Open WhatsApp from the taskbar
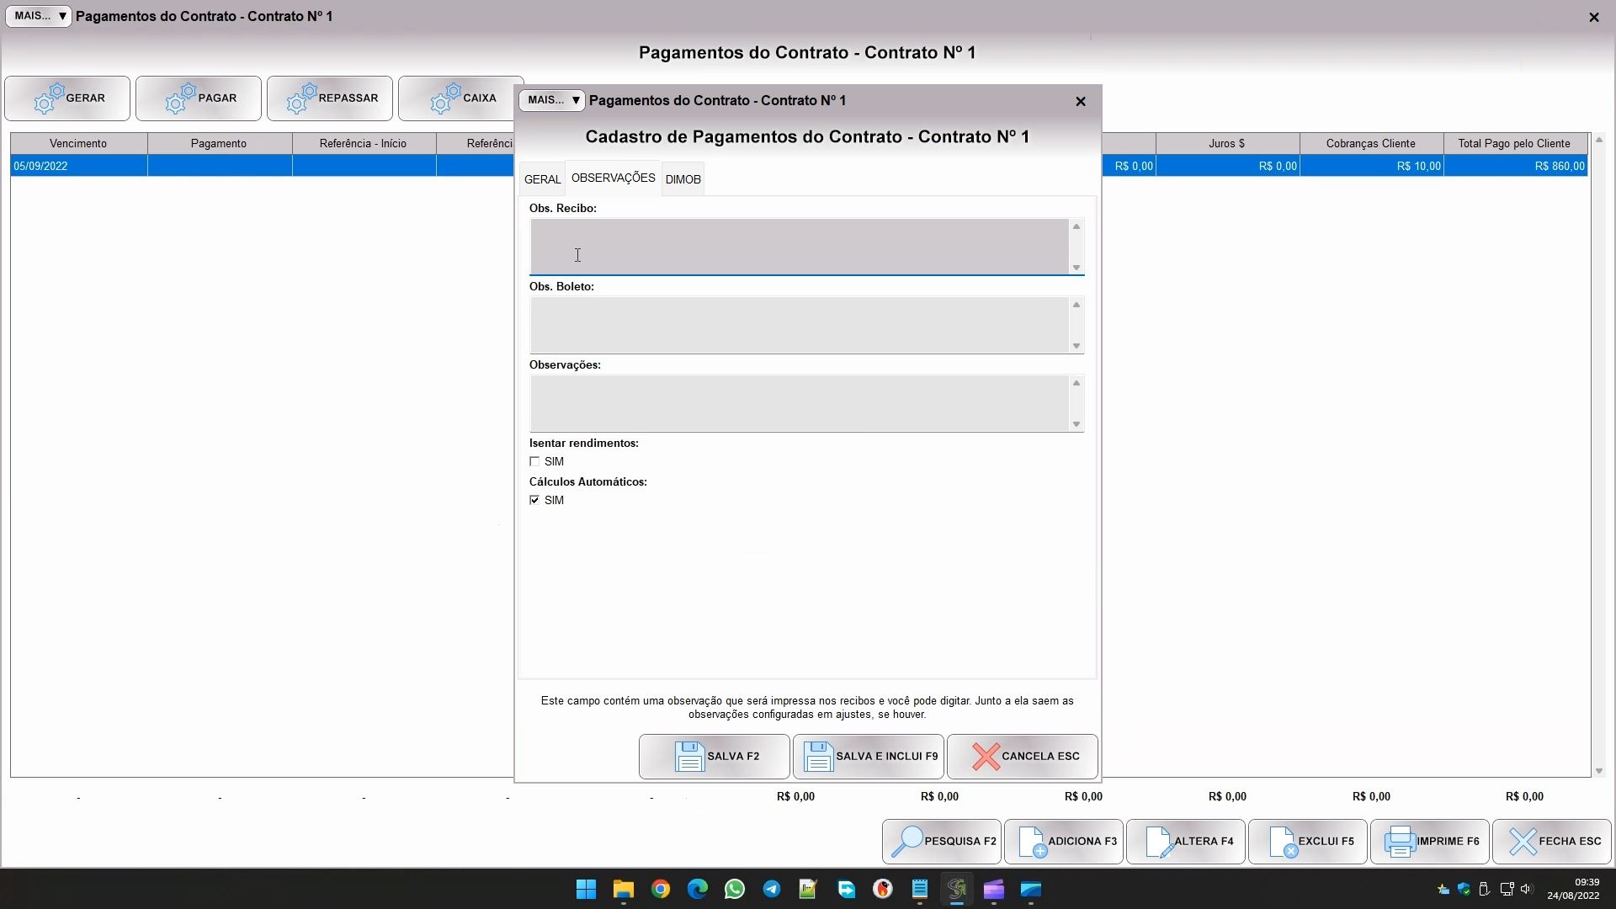 click(x=734, y=889)
